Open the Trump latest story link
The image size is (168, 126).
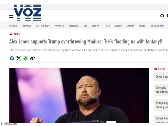tap(161, 105)
